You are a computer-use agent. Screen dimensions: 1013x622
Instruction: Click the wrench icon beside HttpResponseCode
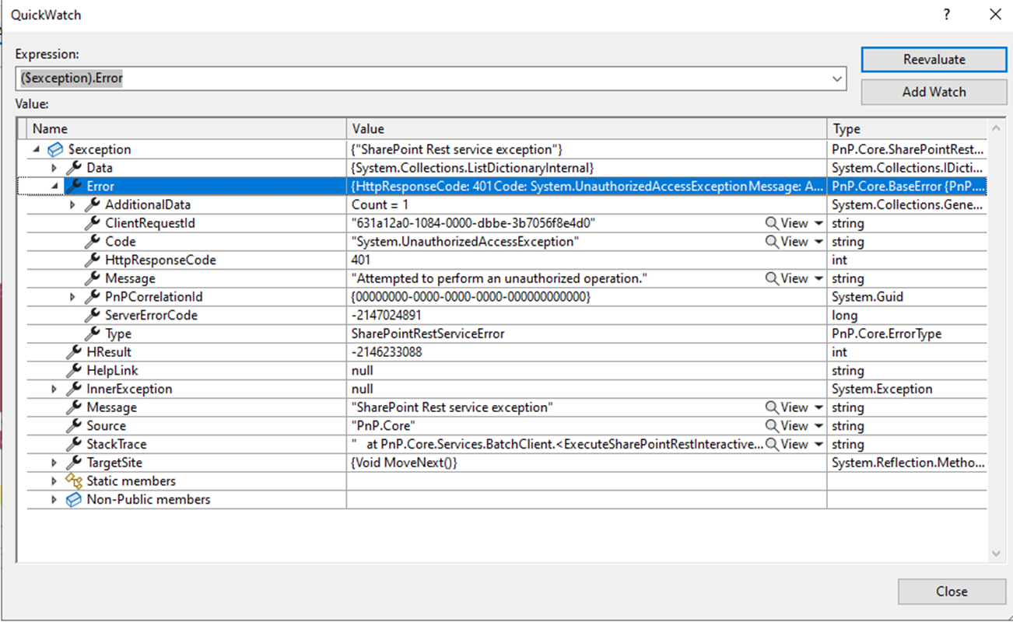(x=93, y=260)
